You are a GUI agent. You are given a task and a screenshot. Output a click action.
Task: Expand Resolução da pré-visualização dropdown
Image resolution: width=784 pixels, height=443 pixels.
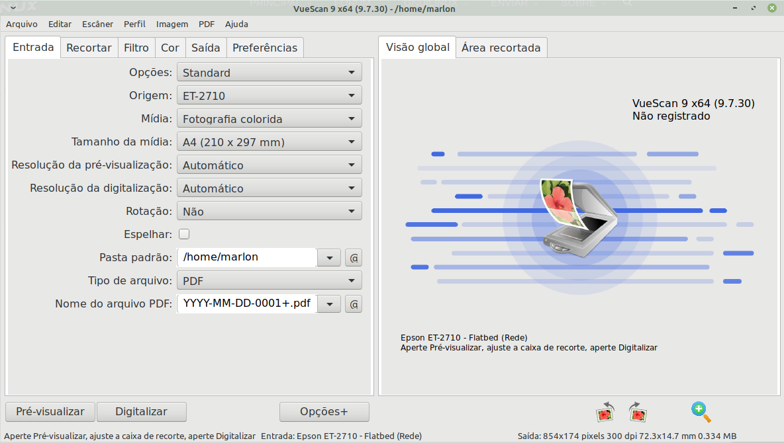[x=269, y=165]
